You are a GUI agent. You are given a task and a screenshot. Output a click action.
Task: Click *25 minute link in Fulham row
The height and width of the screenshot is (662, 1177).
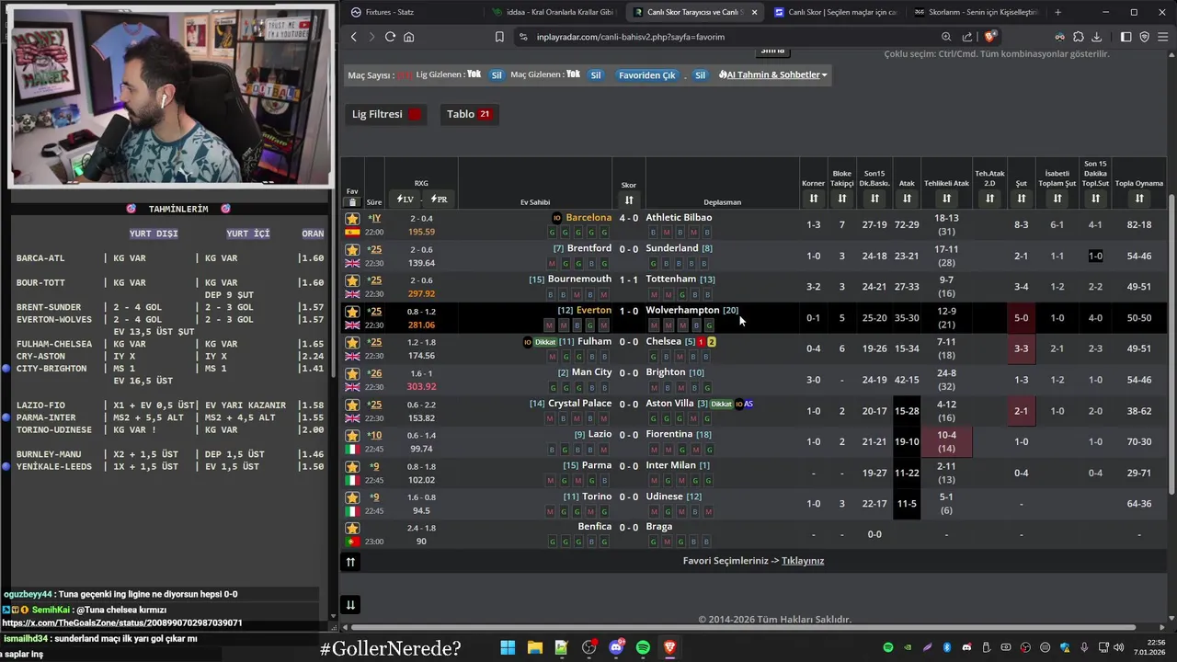(374, 342)
